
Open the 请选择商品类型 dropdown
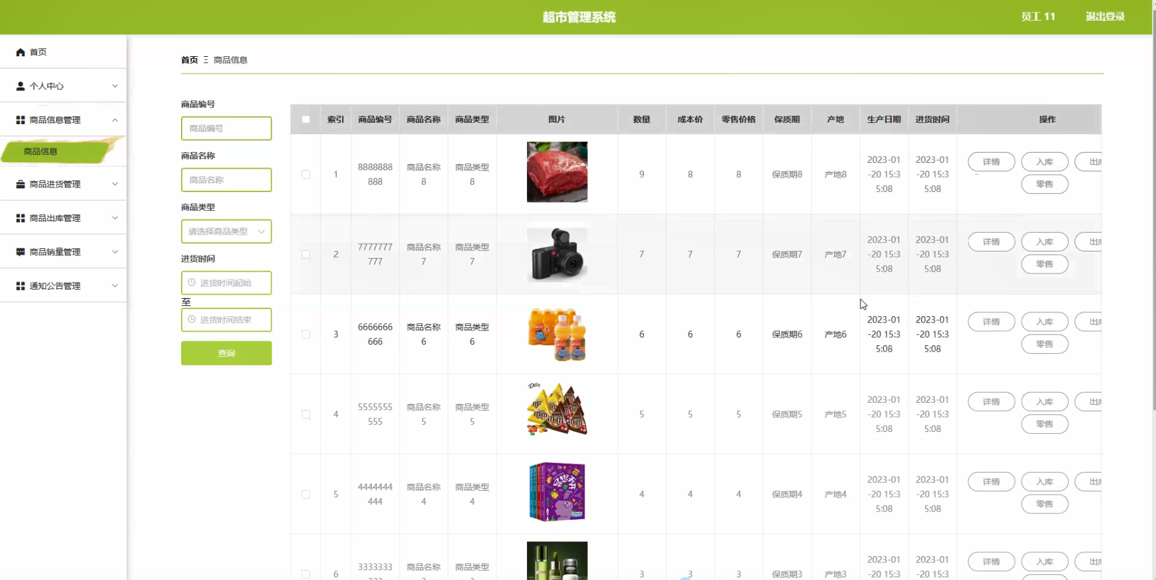click(x=226, y=231)
